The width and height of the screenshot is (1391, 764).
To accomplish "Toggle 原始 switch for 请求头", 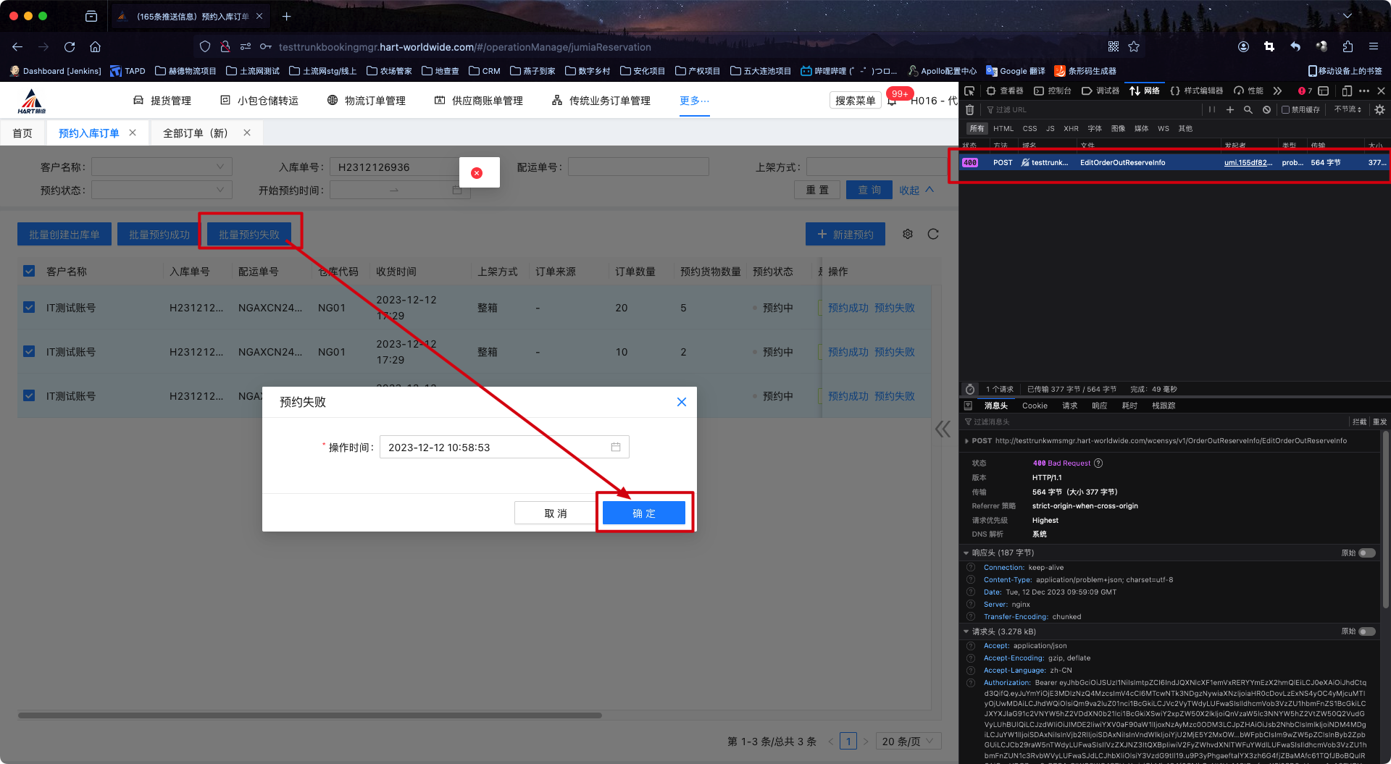I will click(x=1366, y=631).
